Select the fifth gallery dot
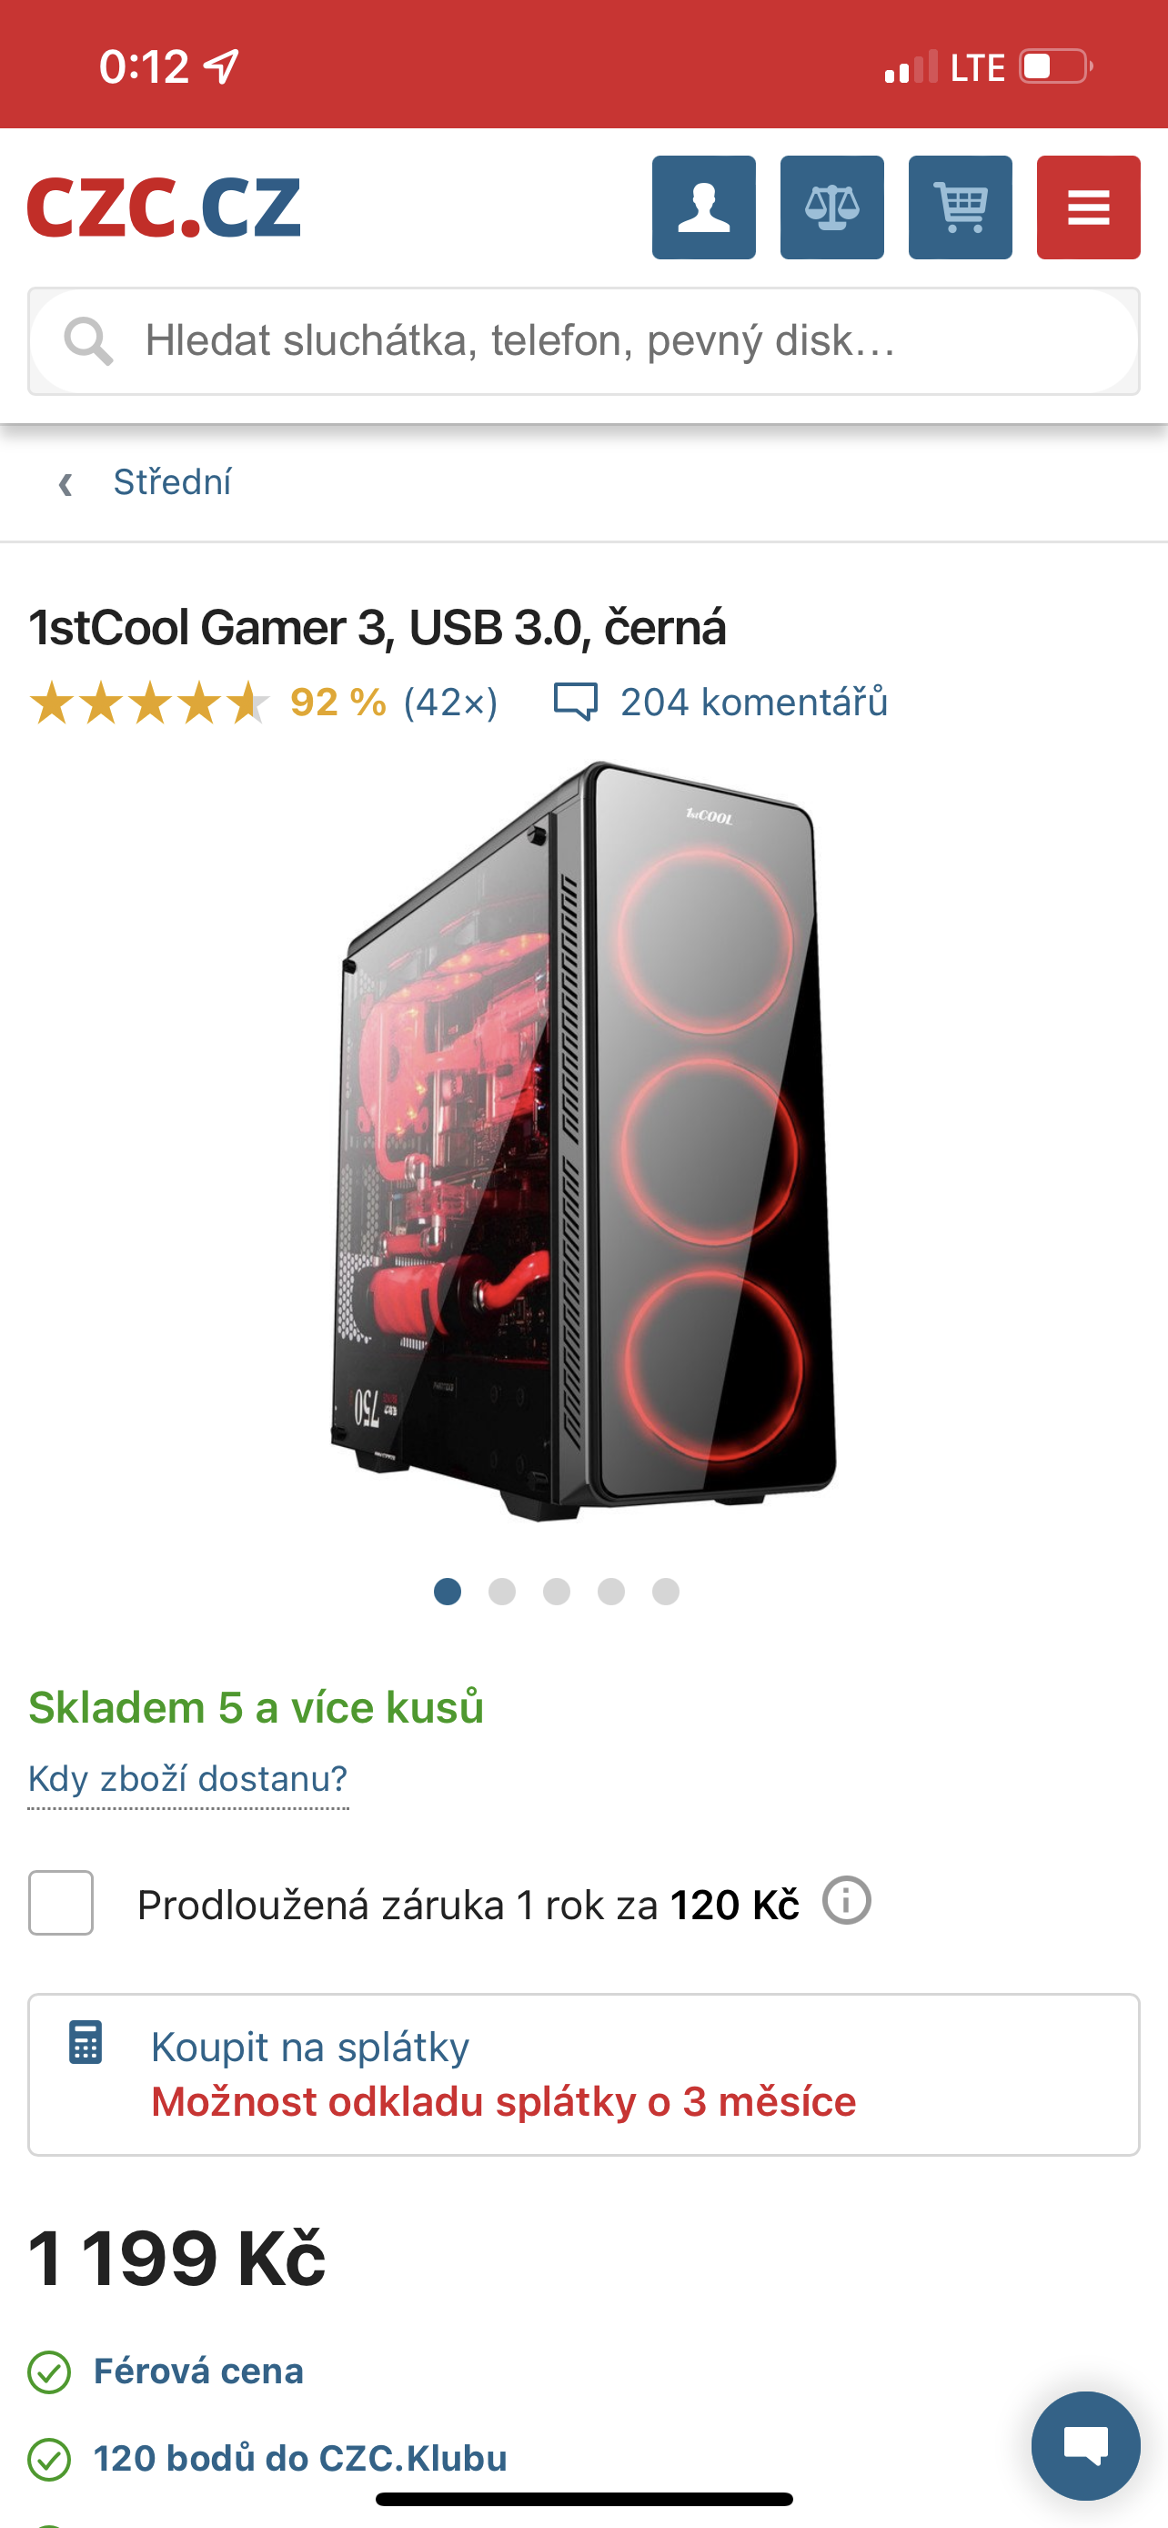1168x2528 pixels. click(x=666, y=1592)
